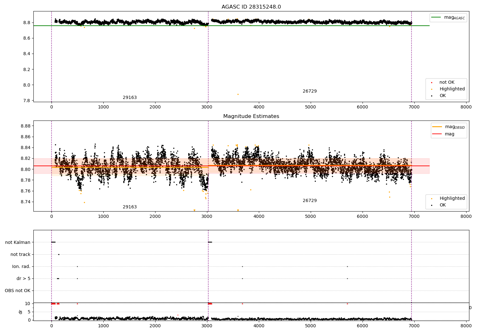
Task: Click green line sample in mag AGASC legend
Action: (x=436, y=17)
